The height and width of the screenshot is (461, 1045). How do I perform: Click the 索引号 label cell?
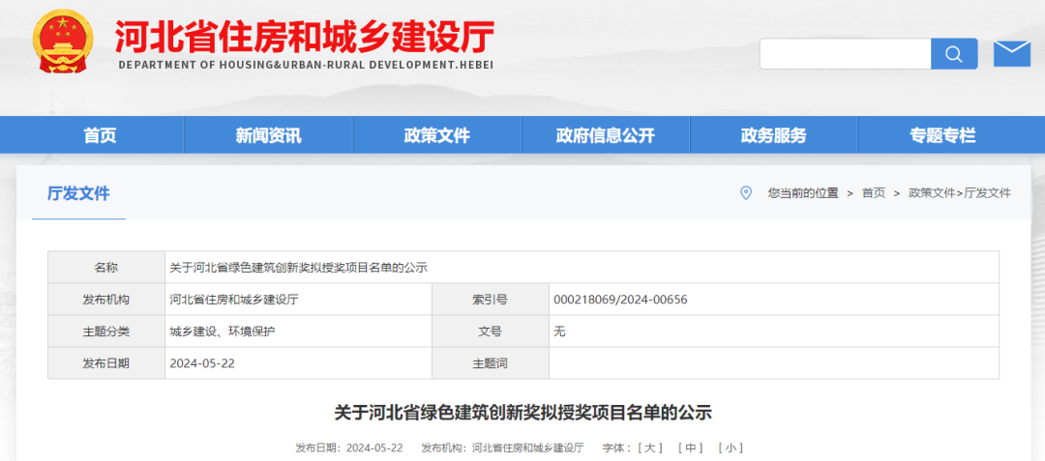[x=491, y=300]
